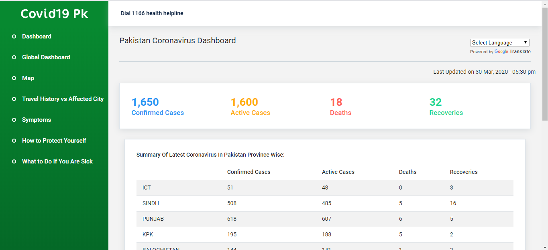The image size is (548, 250).
Task: Open What to Do If You Are Sick
Action: click(57, 161)
